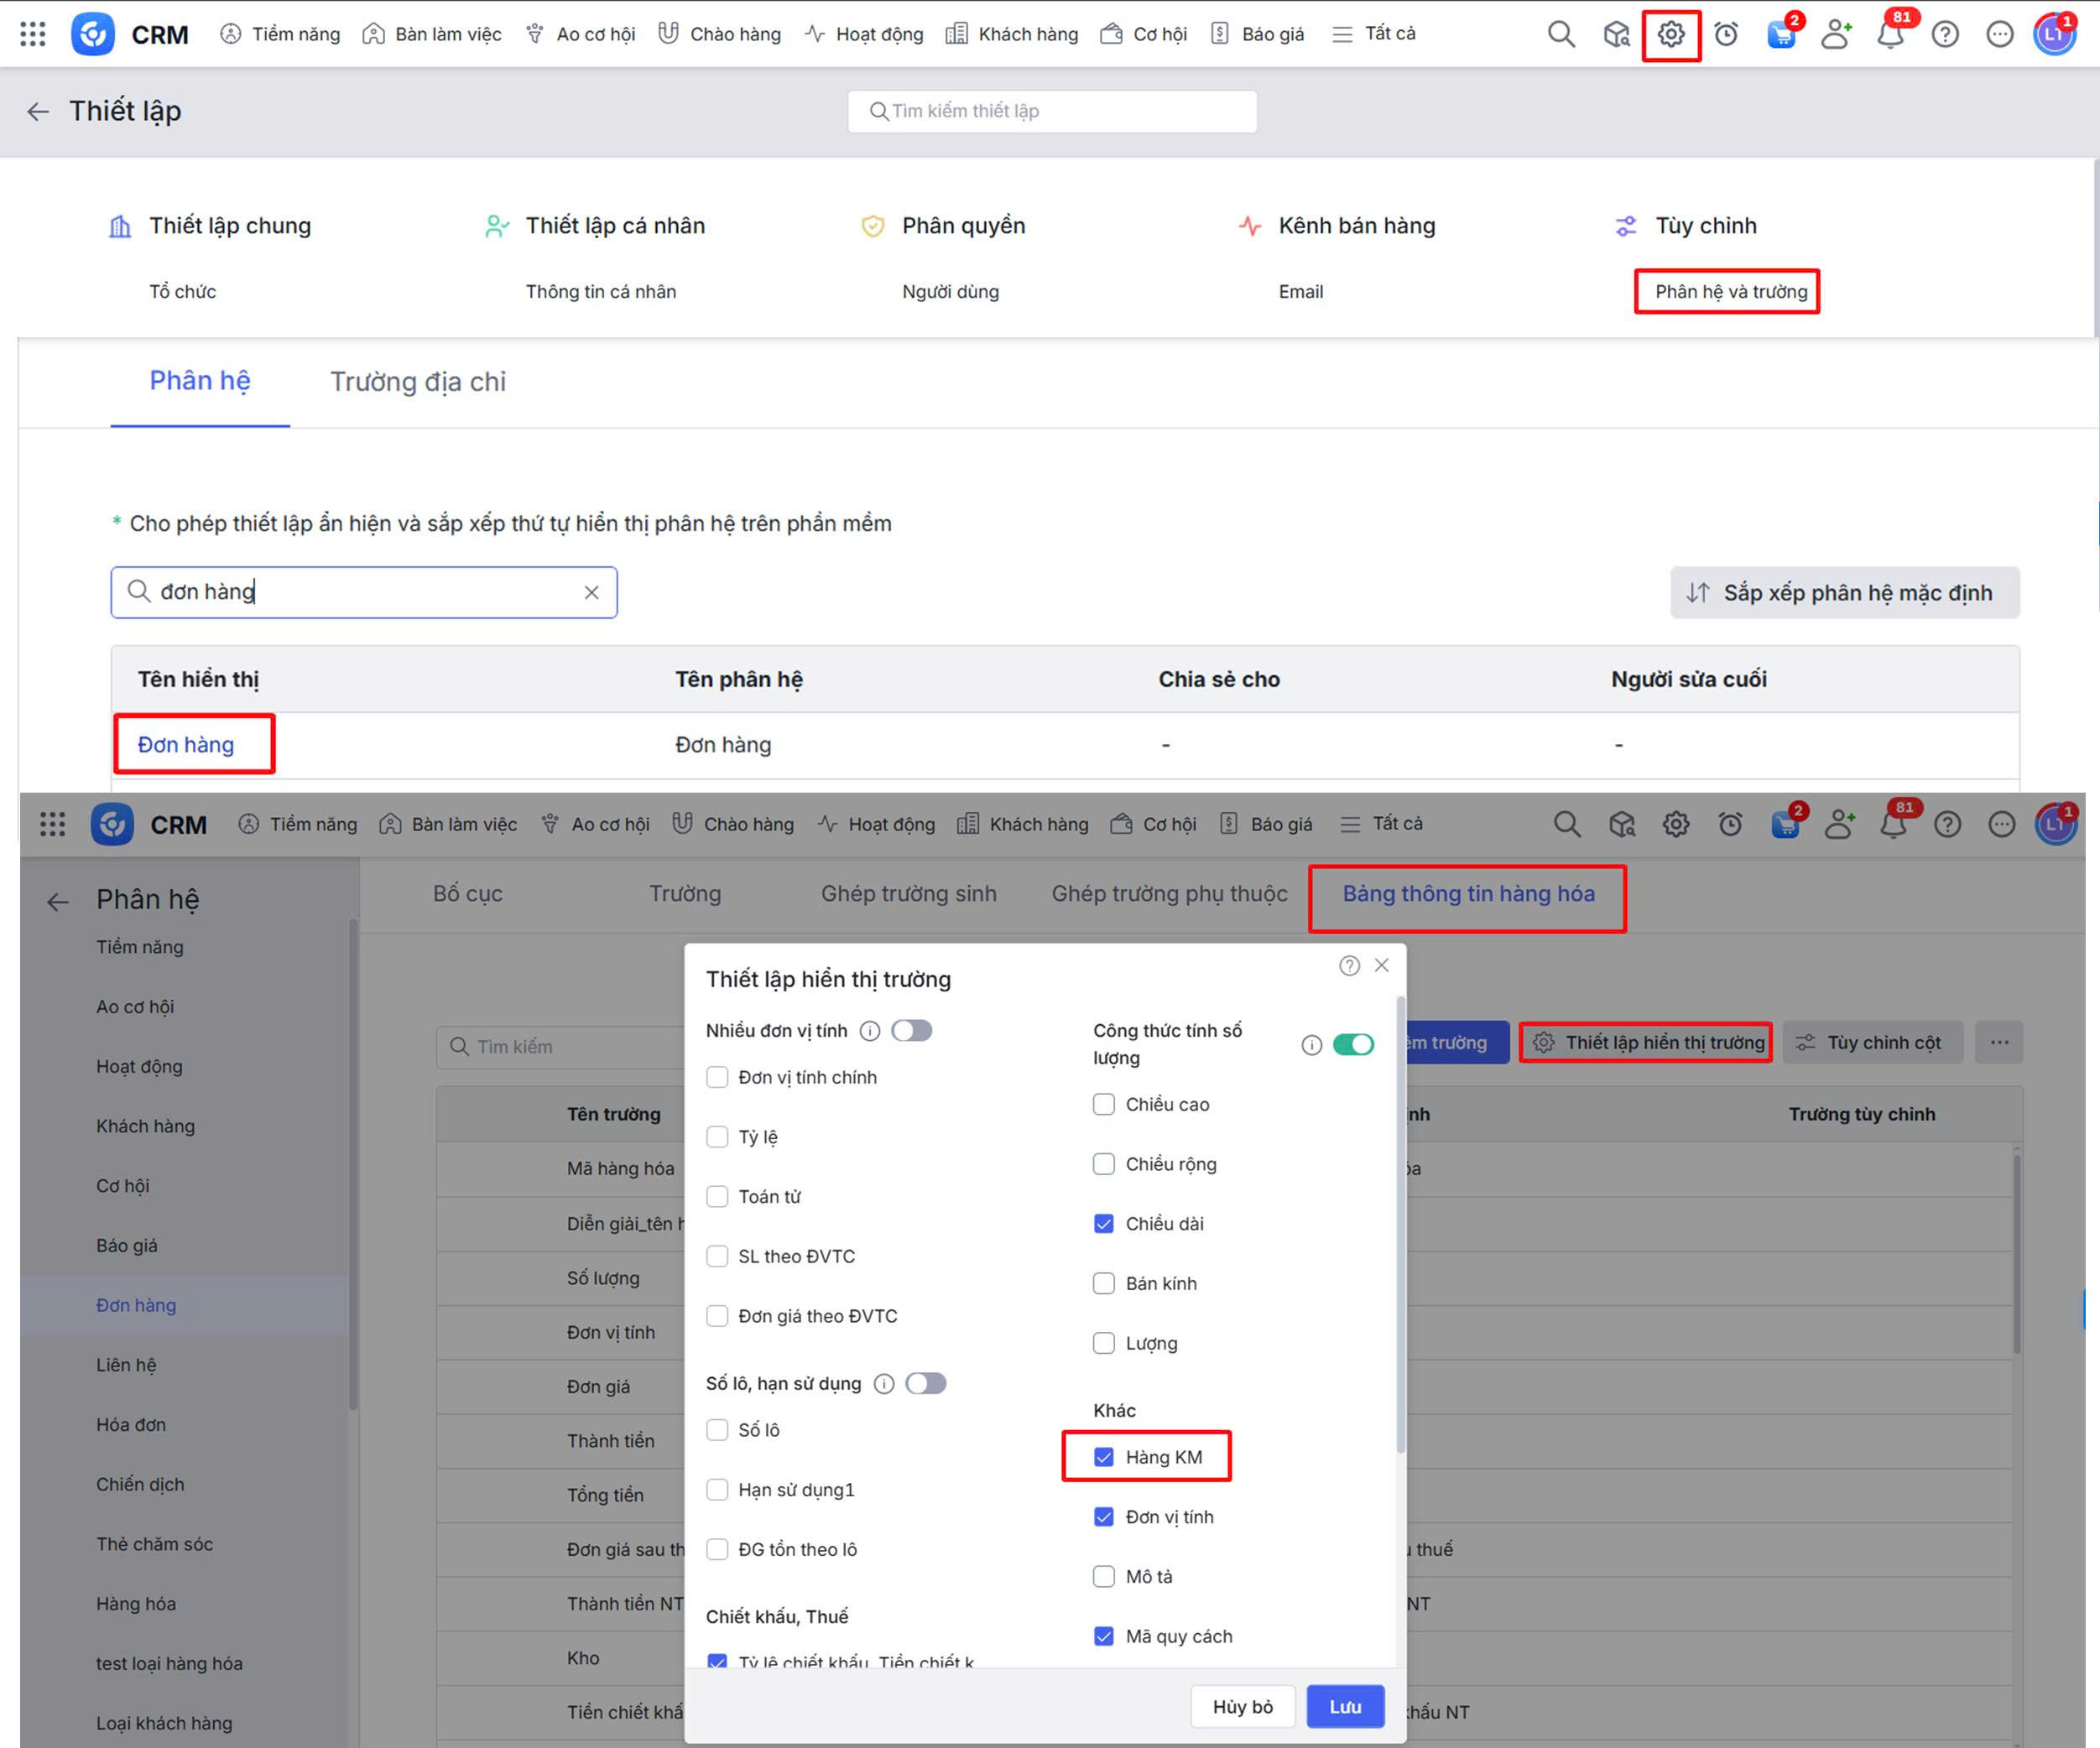The width and height of the screenshot is (2100, 1748).
Task: Go back using arrow beside Thiết lập
Action: point(38,111)
